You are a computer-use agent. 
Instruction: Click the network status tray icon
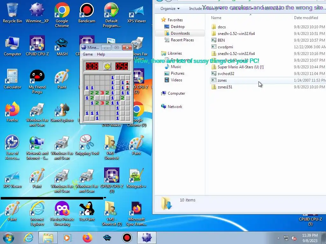tap(286, 238)
